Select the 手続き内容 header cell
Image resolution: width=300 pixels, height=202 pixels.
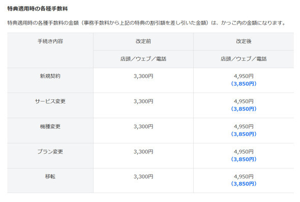(x=50, y=41)
